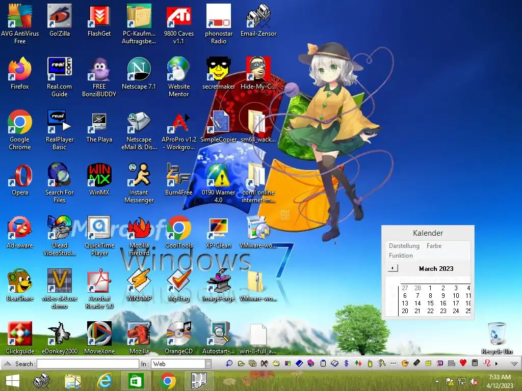Launch Go!Zilla from the desktop
Image resolution: width=522 pixels, height=391 pixels.
[59, 20]
